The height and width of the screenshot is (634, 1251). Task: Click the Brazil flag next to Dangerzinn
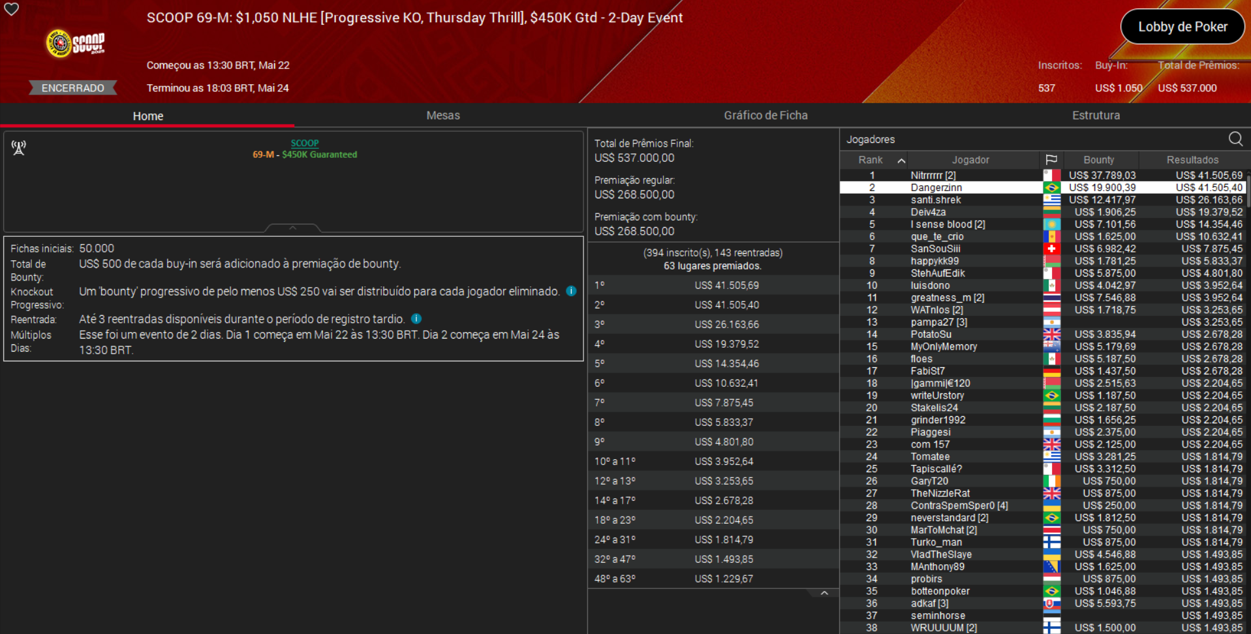(x=1051, y=188)
